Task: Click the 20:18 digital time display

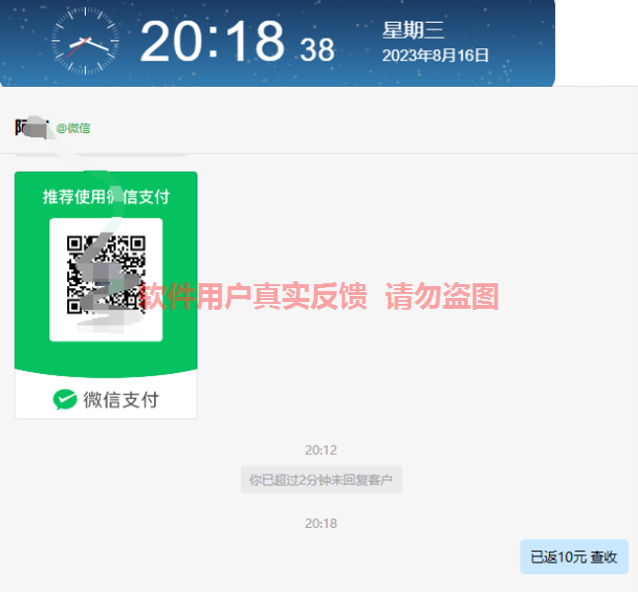Action: pos(212,41)
